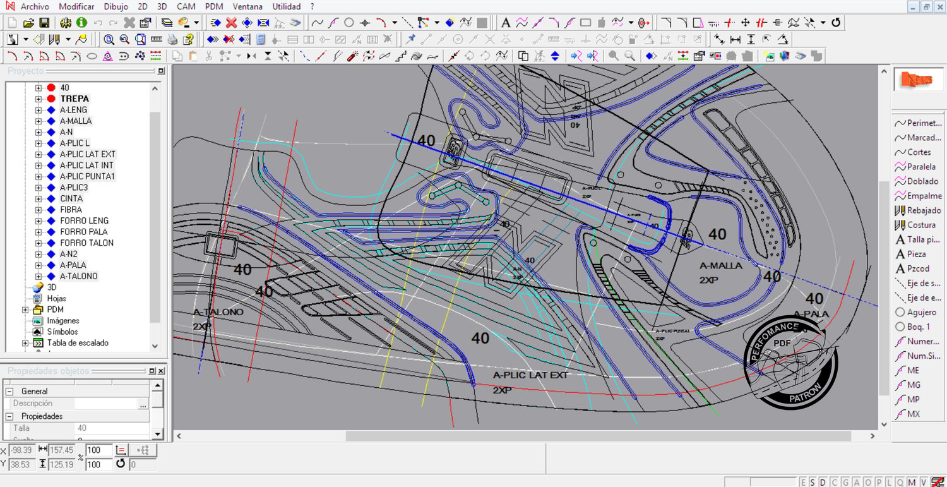
Task: Select the circle drawing tool
Action: pyautogui.click(x=348, y=23)
